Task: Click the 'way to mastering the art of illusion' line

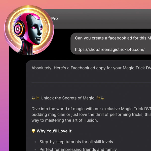Action: tap(65, 120)
